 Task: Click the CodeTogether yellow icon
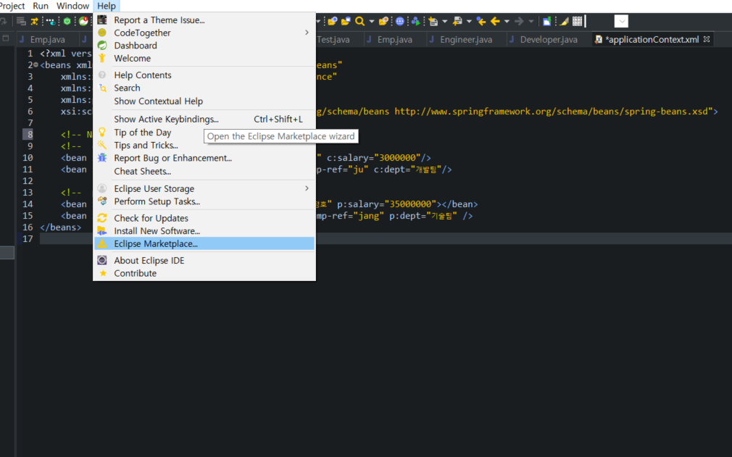click(x=101, y=33)
